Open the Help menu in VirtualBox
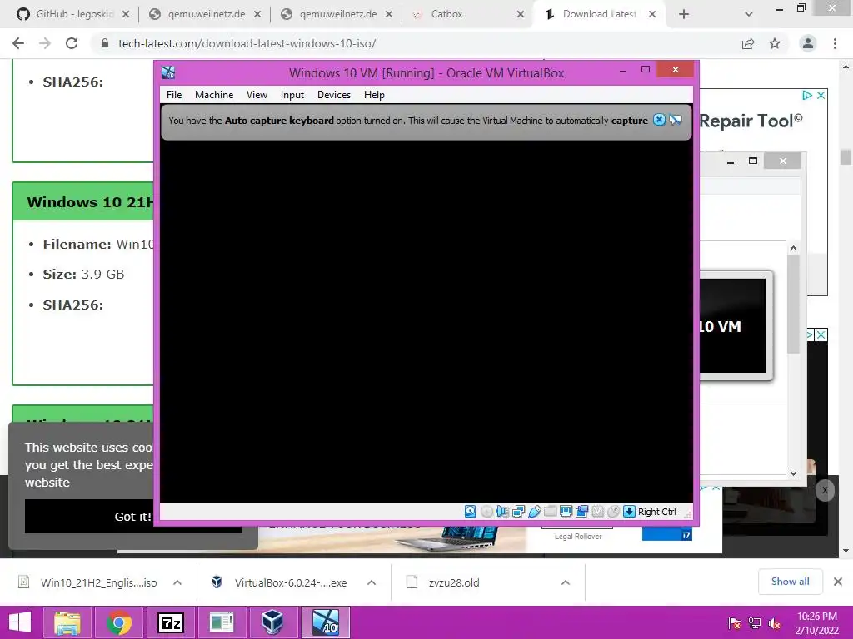The image size is (853, 639). pos(374,95)
